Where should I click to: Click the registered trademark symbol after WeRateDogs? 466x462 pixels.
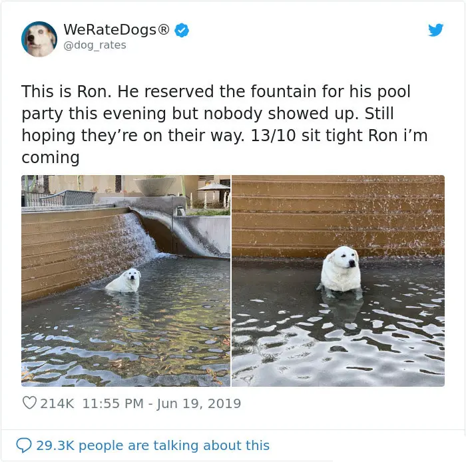point(163,29)
